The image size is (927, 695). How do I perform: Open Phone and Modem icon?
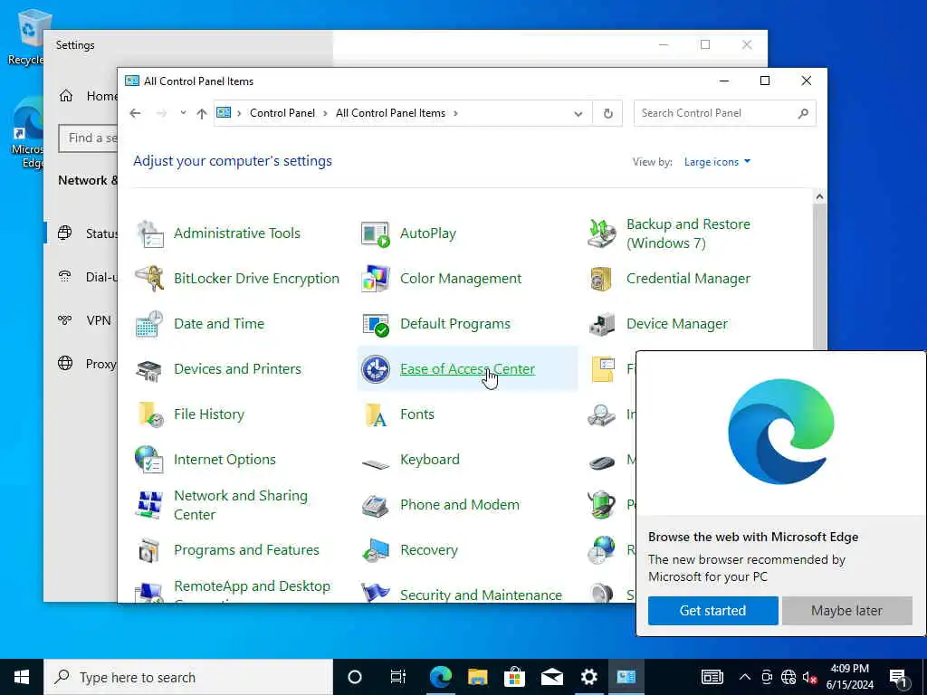pyautogui.click(x=376, y=505)
